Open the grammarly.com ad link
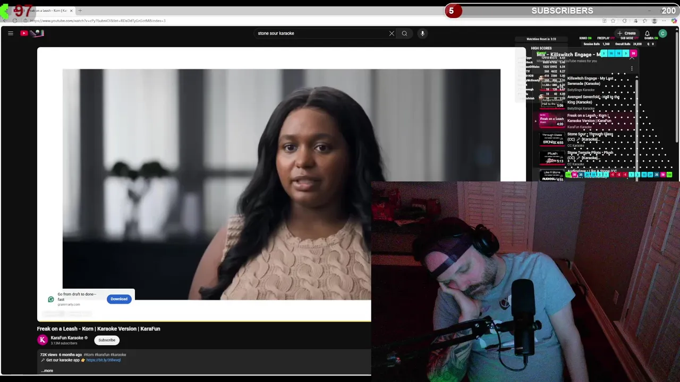Viewport: 680px width, 382px height. [x=69, y=305]
